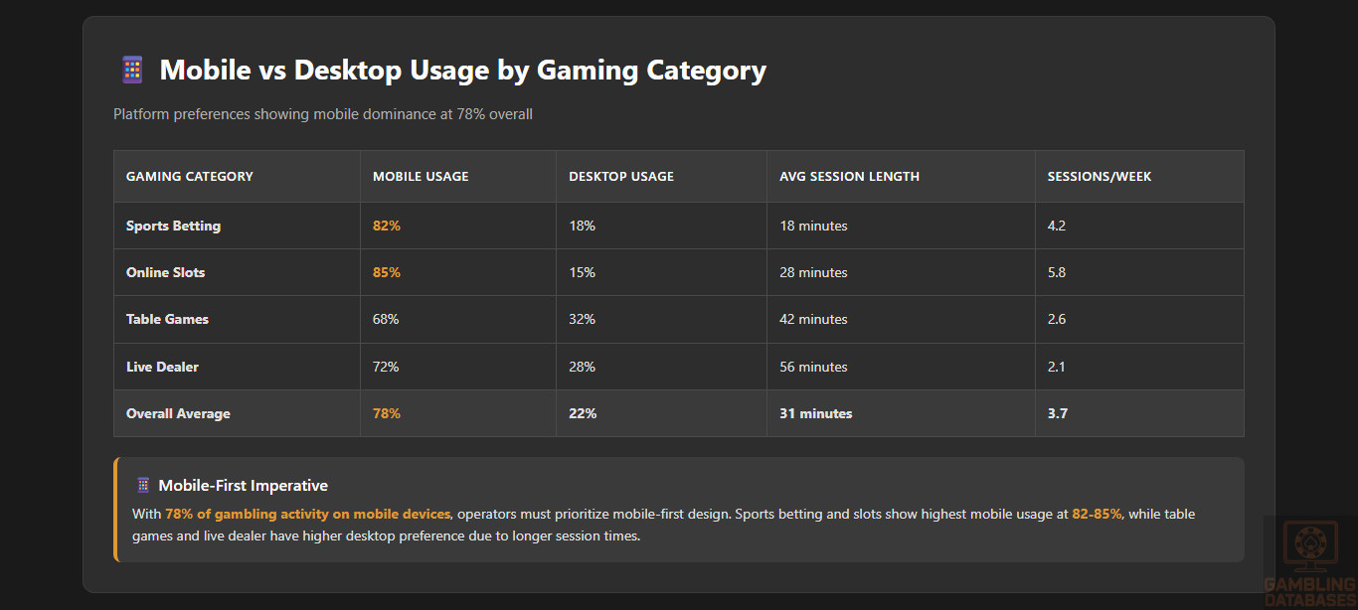Click the mobile phone icon beside the title
1358x610 pixels.
(131, 71)
